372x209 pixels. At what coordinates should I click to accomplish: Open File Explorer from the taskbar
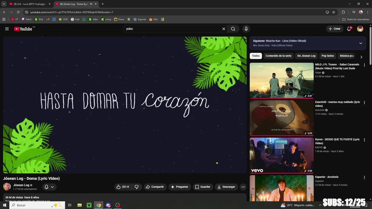pos(80,205)
